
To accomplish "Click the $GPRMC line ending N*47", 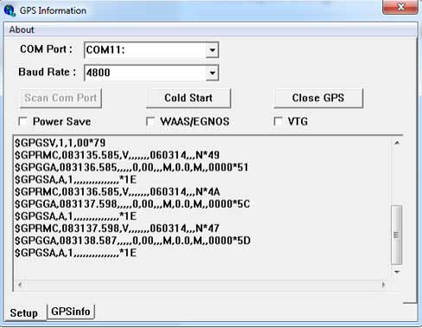I will click(x=117, y=228).
